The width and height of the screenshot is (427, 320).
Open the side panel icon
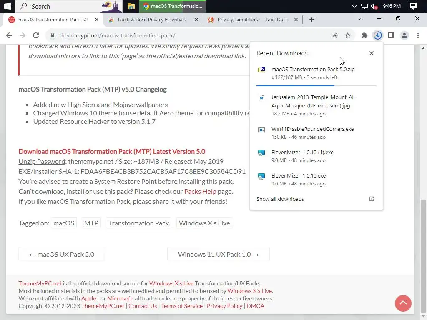[391, 35]
